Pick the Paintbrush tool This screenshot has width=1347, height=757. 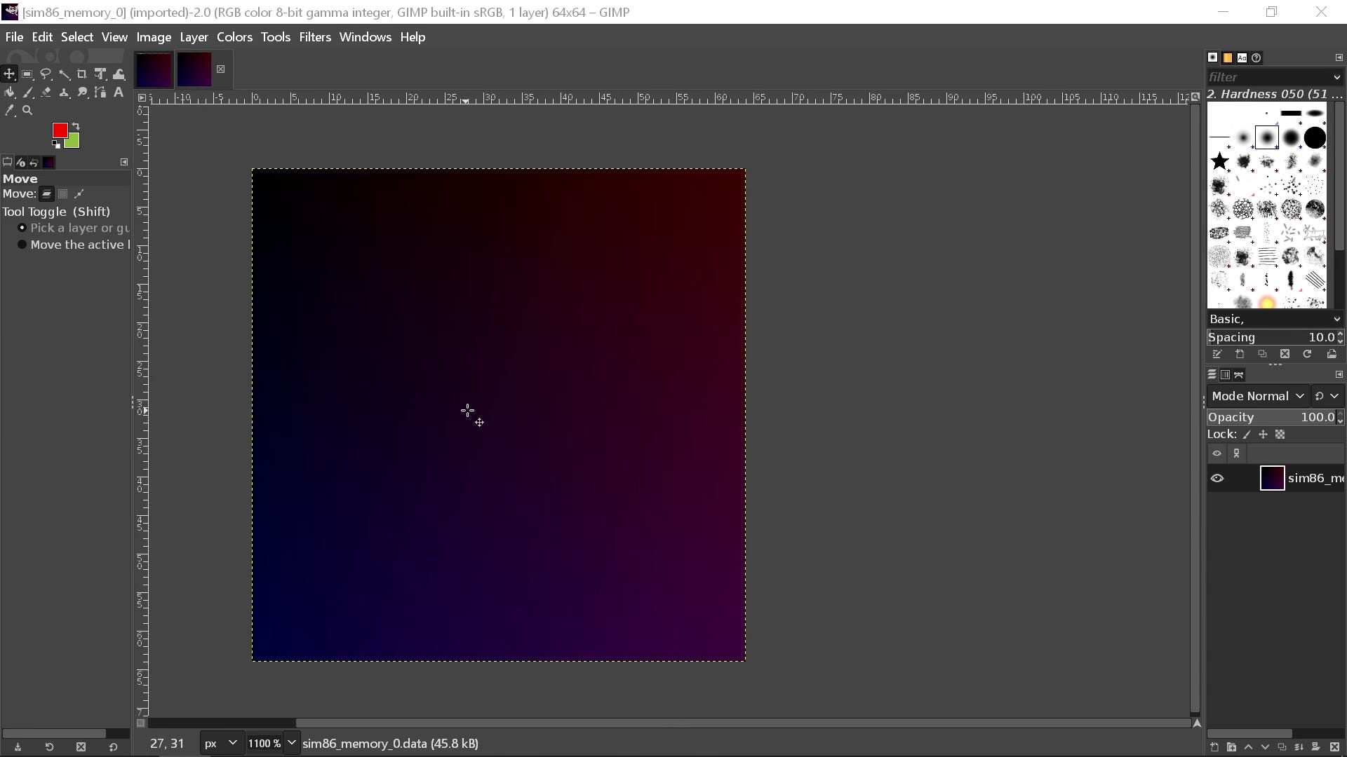click(x=28, y=93)
